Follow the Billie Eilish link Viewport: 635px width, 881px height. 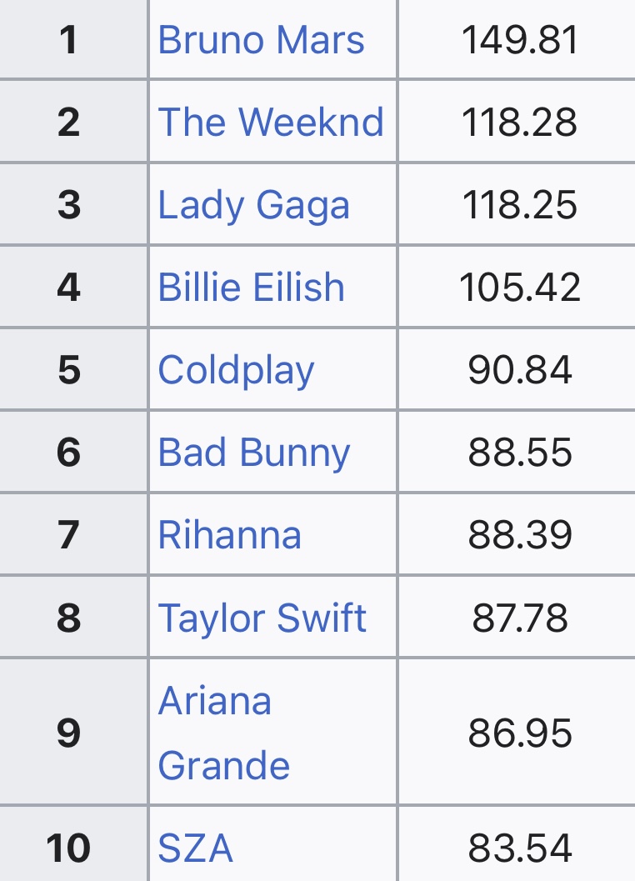coord(251,288)
